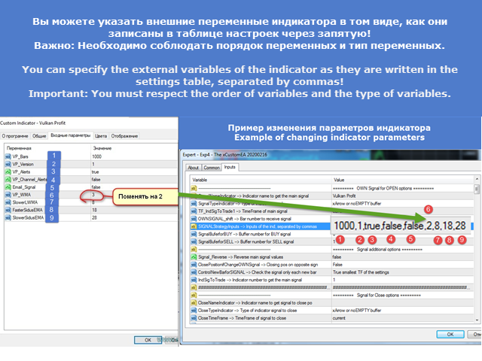Select VP_Alerts value 'true'

(x=96, y=172)
